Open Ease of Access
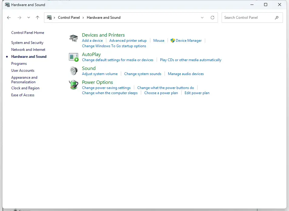 tap(23, 95)
